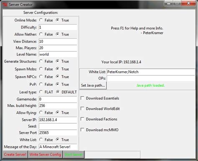Choose DEFAULT level type

(x=58, y=92)
